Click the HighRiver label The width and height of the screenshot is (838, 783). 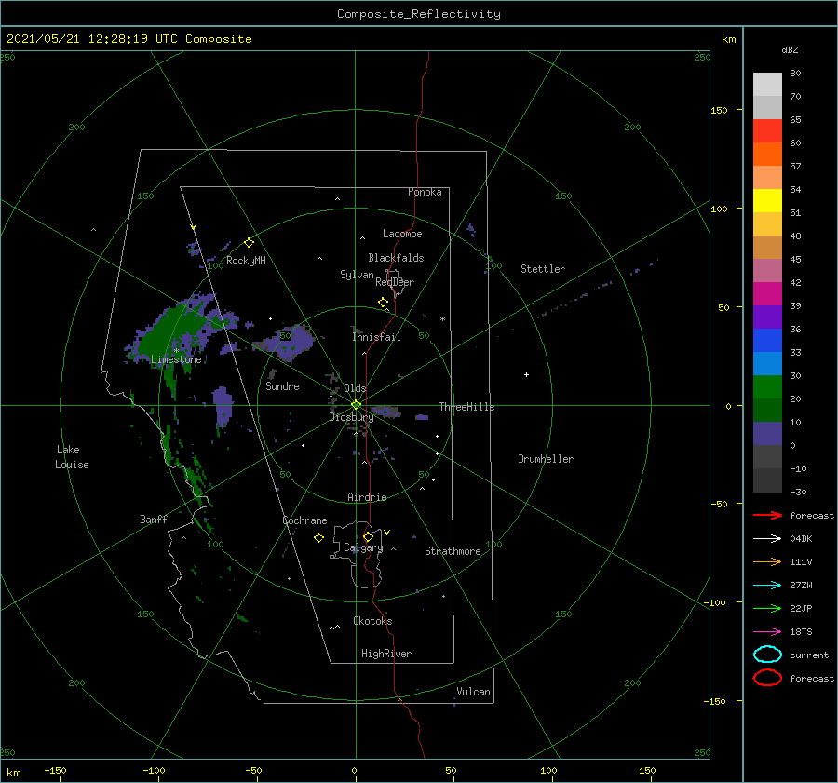point(386,654)
